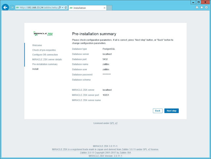
Task: Click the MIRACLE ZBX 3.0.11-1 footer text
Action: point(105,146)
